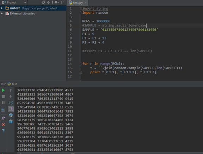Click line number 17 in gutter
Screen dimensions: 203x154
click(x=70, y=76)
